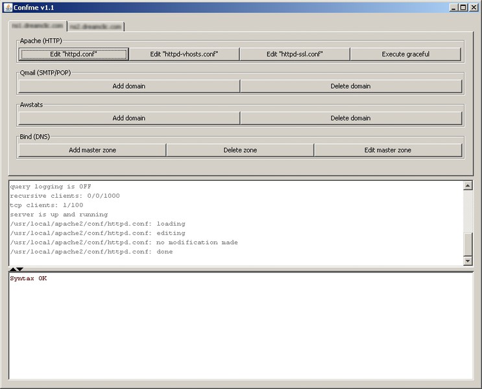Click the httpd.conf "no modification made" line
Viewport: 482px width, 389px height.
(x=123, y=242)
